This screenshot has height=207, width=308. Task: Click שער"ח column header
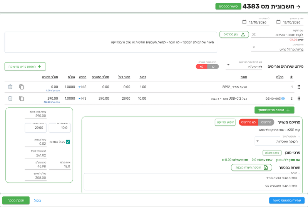tap(71, 77)
